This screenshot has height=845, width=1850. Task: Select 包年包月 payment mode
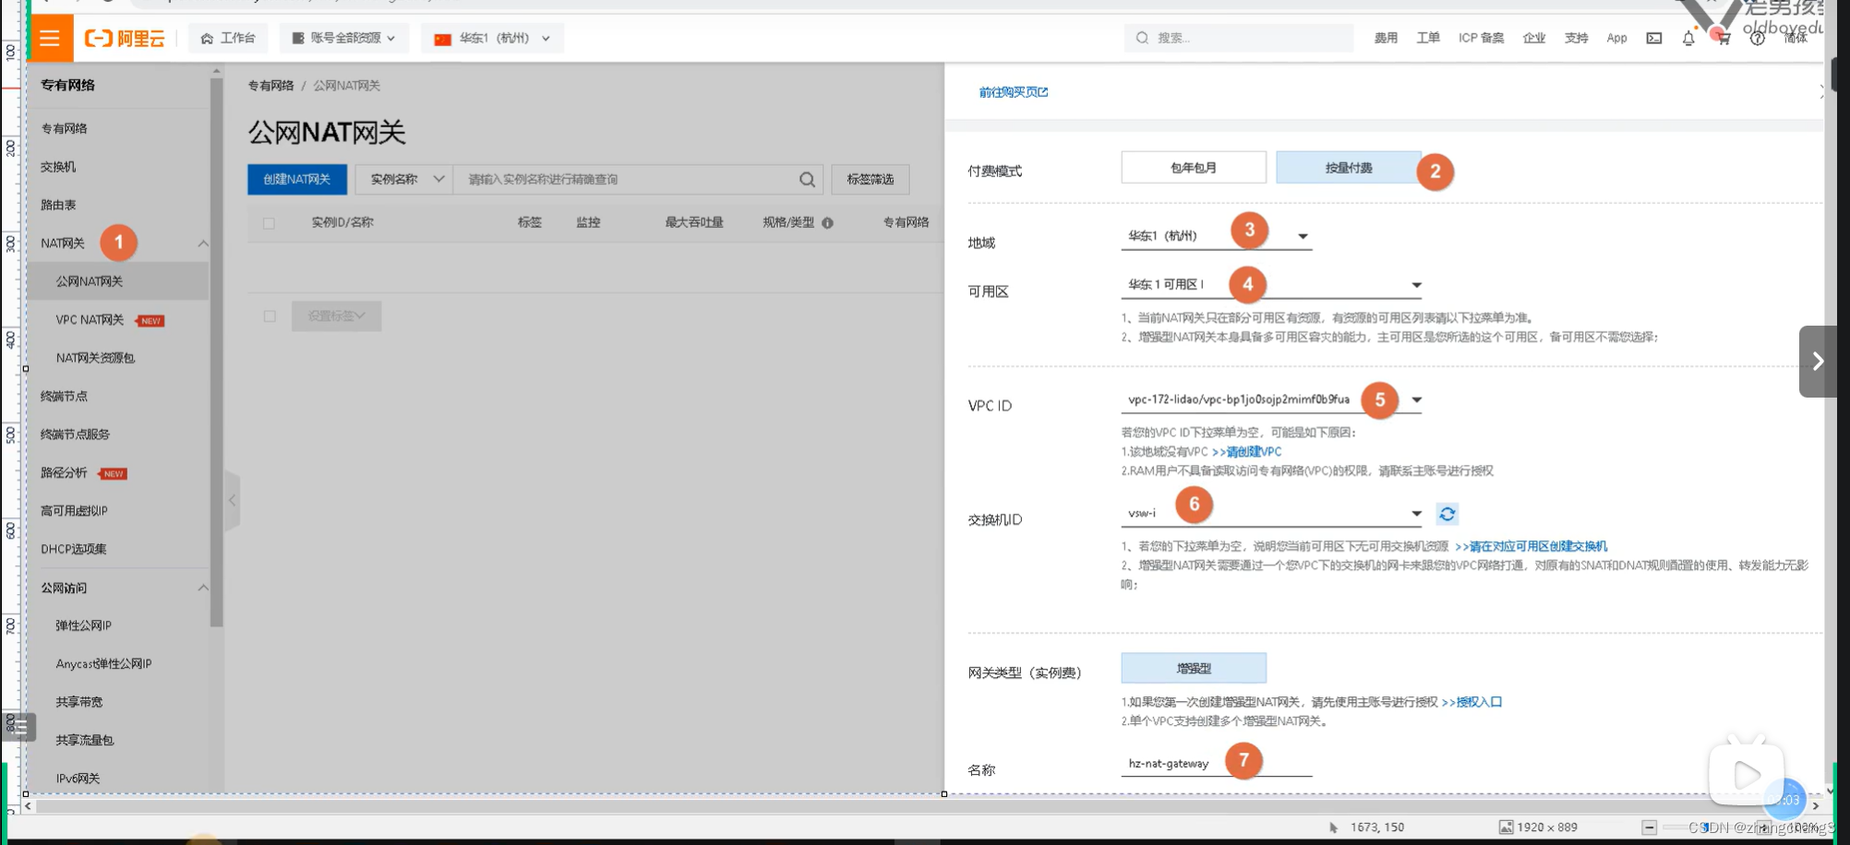1193,167
